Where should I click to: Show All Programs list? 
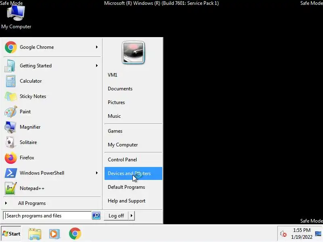tap(52, 203)
